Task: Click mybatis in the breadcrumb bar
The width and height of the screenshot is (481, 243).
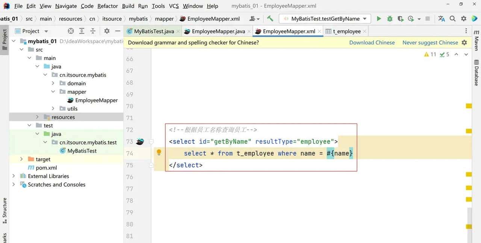Action: coord(138,18)
